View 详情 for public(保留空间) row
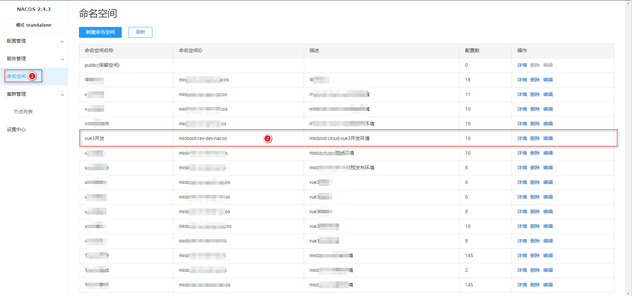Screen dimensions: 632x296 click(522, 65)
